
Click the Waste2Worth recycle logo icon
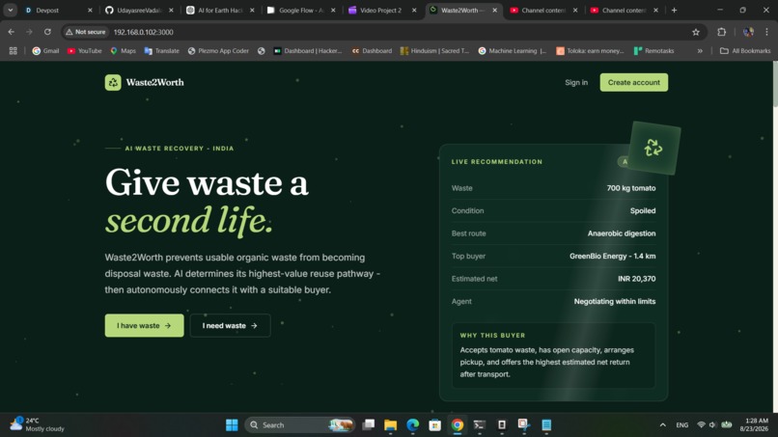pos(113,82)
